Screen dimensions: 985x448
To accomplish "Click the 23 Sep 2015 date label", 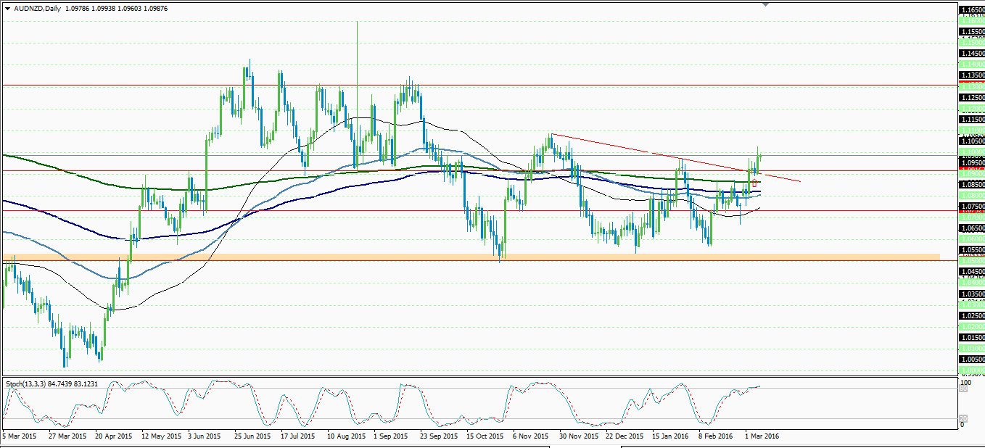I will (440, 436).
